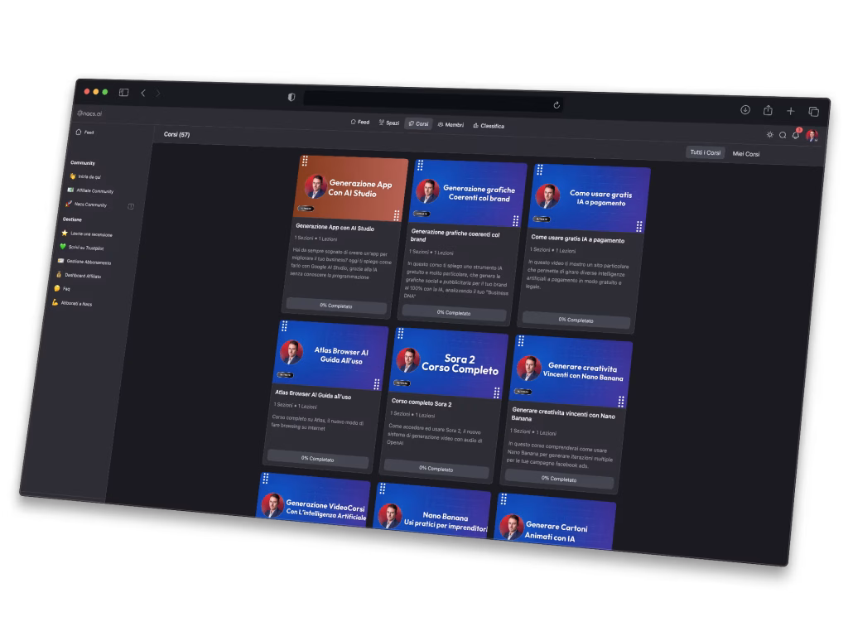Open the notifications bell
The image size is (848, 636).
pyautogui.click(x=796, y=135)
